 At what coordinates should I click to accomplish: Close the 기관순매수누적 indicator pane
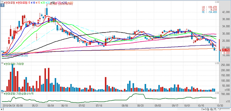[218, 93]
